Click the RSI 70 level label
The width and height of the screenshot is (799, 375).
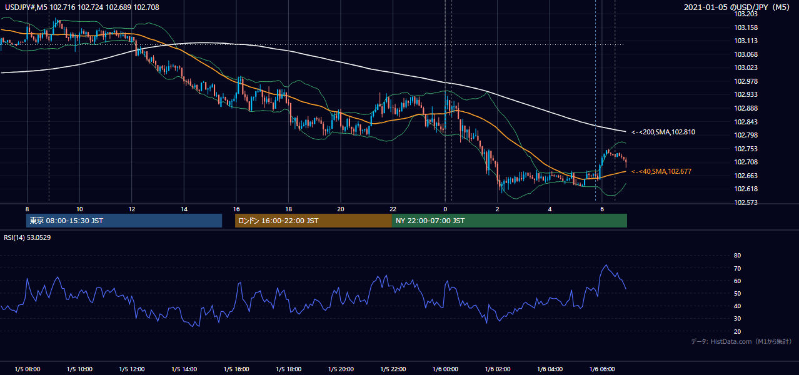point(737,268)
